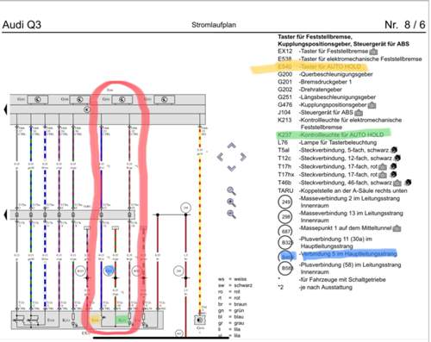
Task: Open the camera image for G476 Kupplungspositionsgeber
Action: point(372,105)
